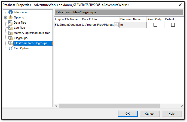The image size is (187, 122).
Task: Click the Cancel button
Action: (x=150, y=114)
